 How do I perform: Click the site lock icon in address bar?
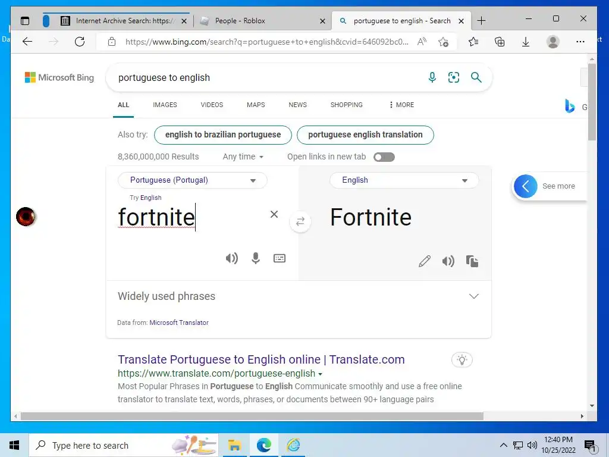pyautogui.click(x=112, y=42)
